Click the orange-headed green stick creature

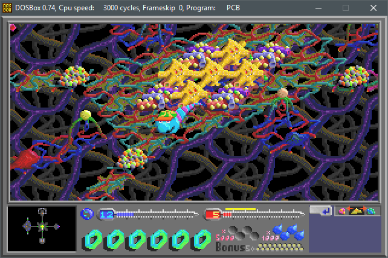click(283, 105)
